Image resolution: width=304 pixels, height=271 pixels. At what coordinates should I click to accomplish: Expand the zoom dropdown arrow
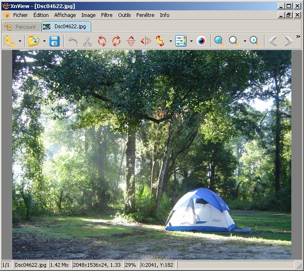pyautogui.click(x=245, y=41)
